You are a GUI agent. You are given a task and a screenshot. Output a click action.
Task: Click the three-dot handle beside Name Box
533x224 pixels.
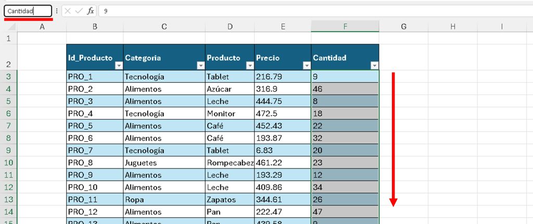coord(57,11)
